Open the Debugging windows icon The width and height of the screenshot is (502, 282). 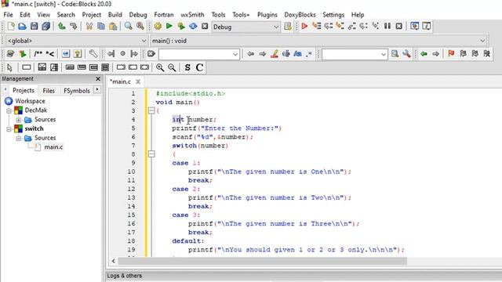click(x=415, y=26)
